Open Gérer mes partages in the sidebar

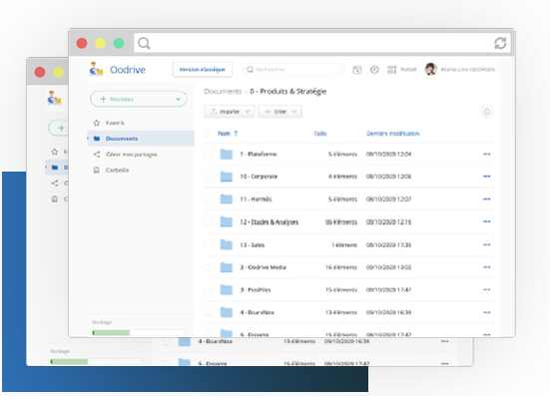coord(131,155)
